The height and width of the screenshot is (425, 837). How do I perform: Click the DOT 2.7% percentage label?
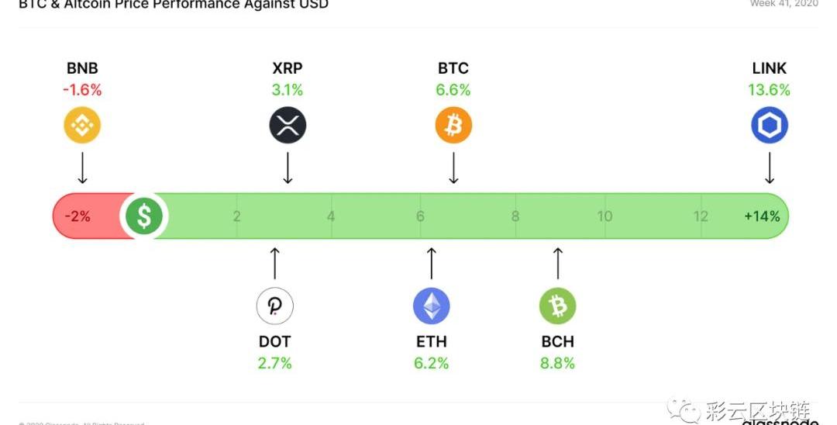coord(275,362)
